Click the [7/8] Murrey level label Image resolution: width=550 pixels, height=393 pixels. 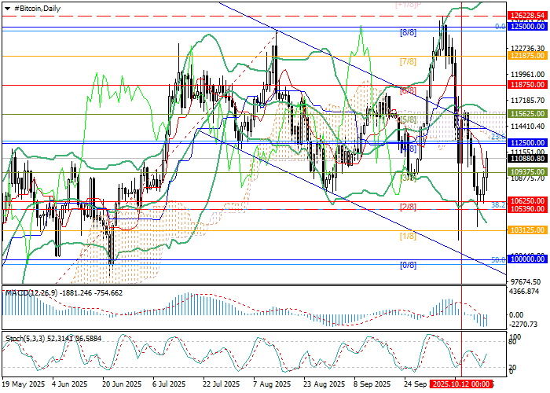point(408,61)
